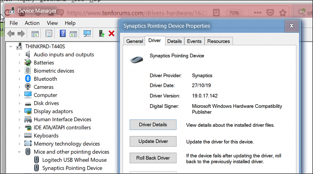Close the Synaptics properties dialog
Screen dimensions: 313x174
pos(291,26)
